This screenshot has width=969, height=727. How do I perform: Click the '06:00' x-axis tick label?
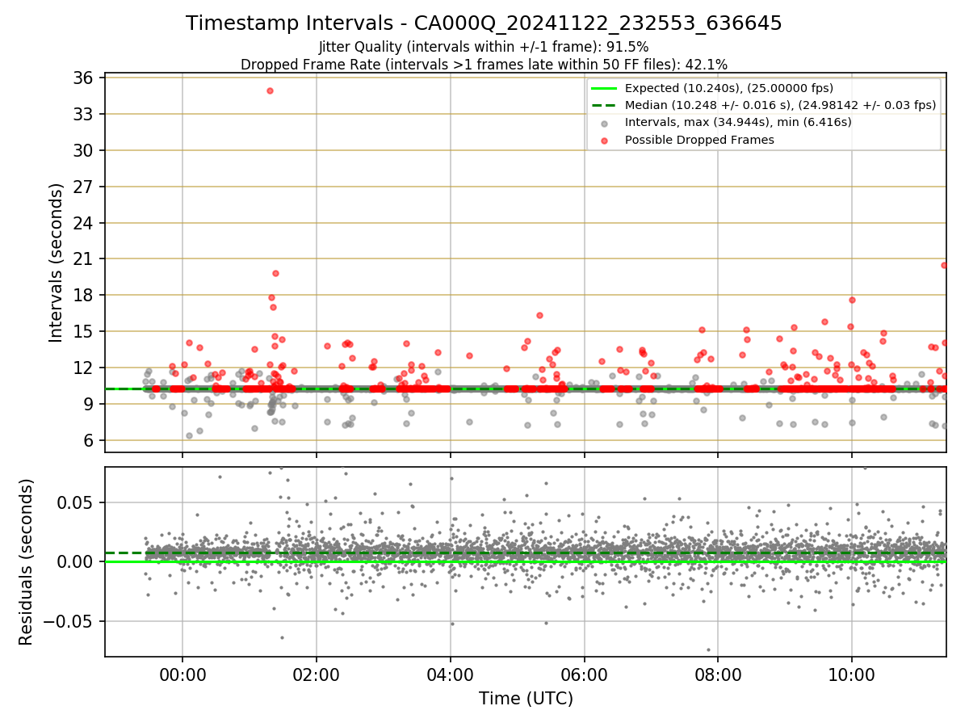(x=584, y=674)
